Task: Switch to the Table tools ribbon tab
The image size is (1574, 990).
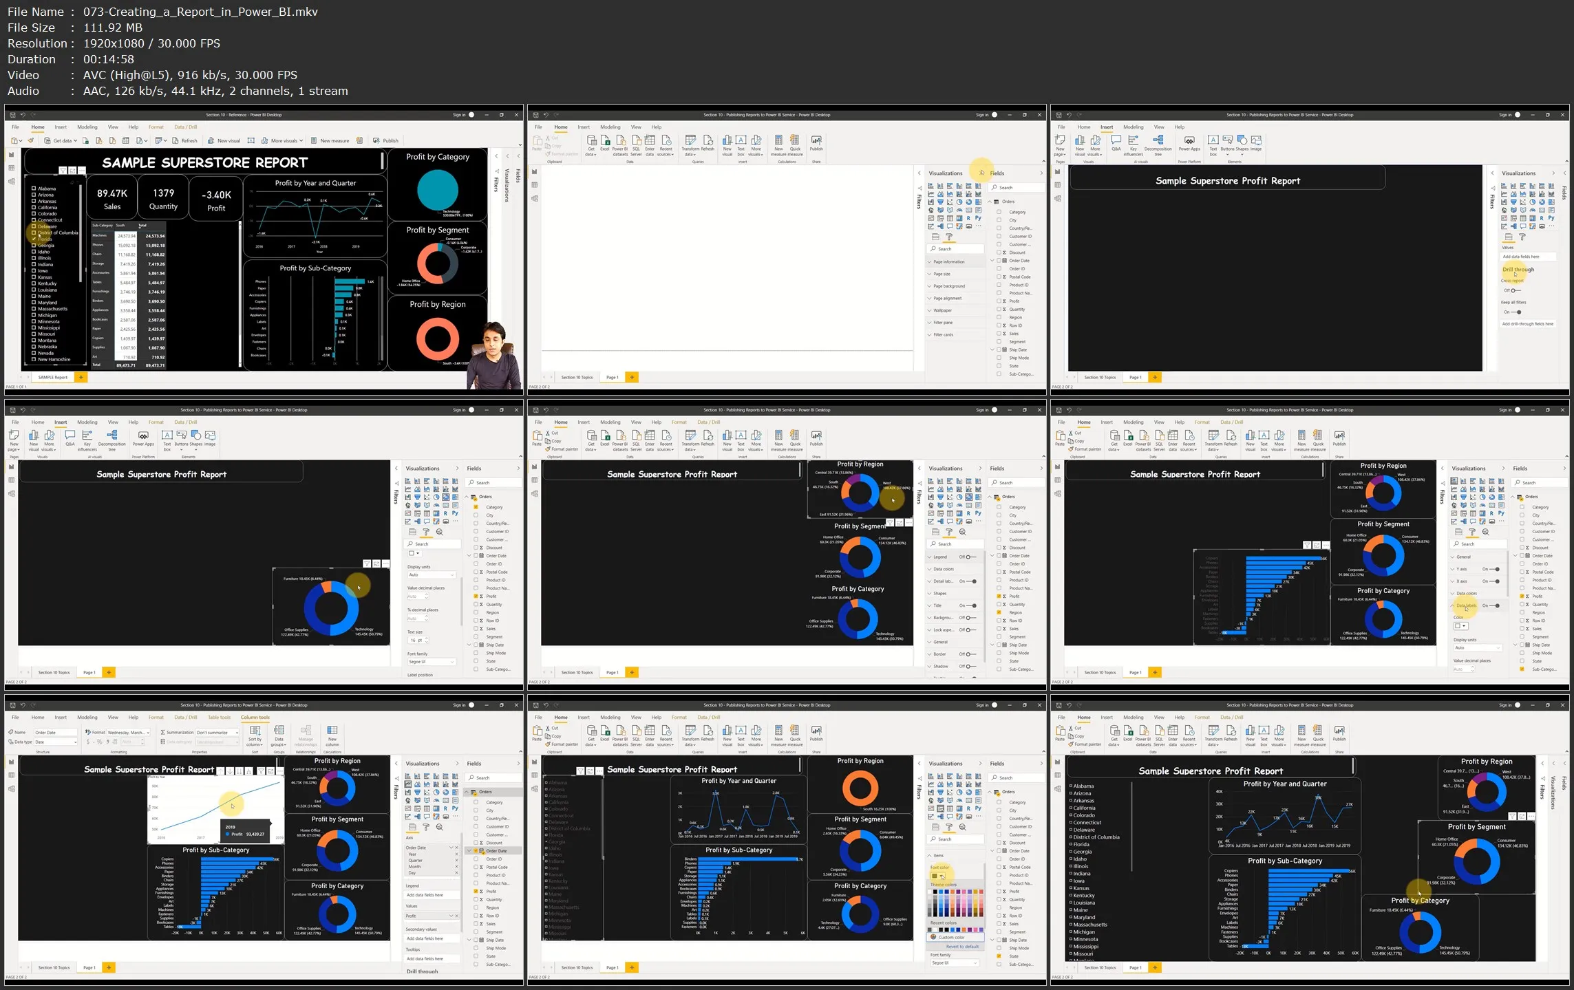Action: pyautogui.click(x=220, y=718)
